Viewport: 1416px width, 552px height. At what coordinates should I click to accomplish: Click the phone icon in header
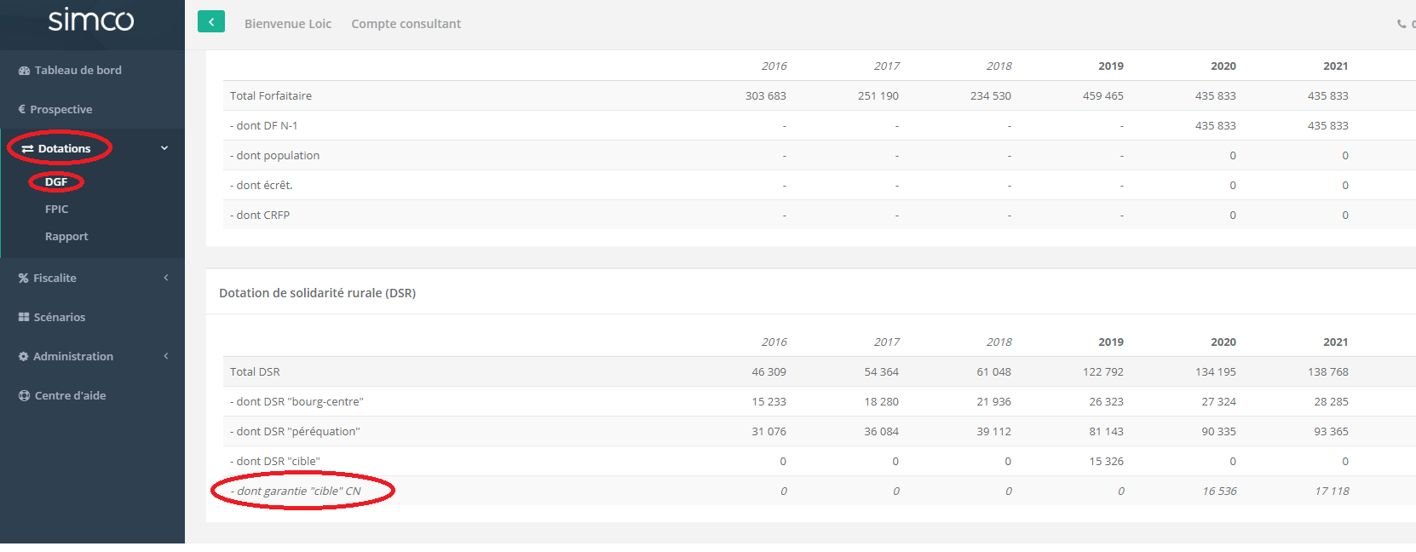pos(1402,24)
